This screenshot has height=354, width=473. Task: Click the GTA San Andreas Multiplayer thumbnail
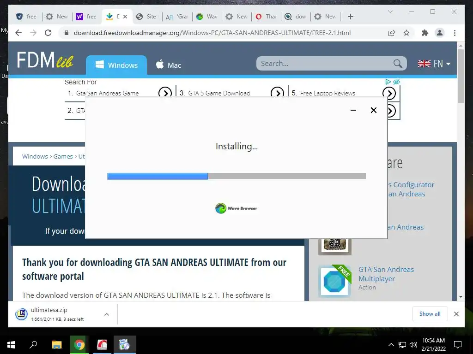(335, 281)
